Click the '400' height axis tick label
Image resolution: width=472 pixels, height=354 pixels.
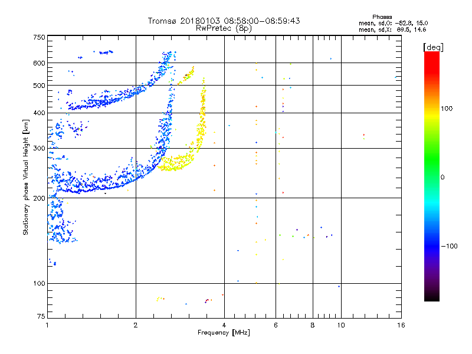click(39, 113)
